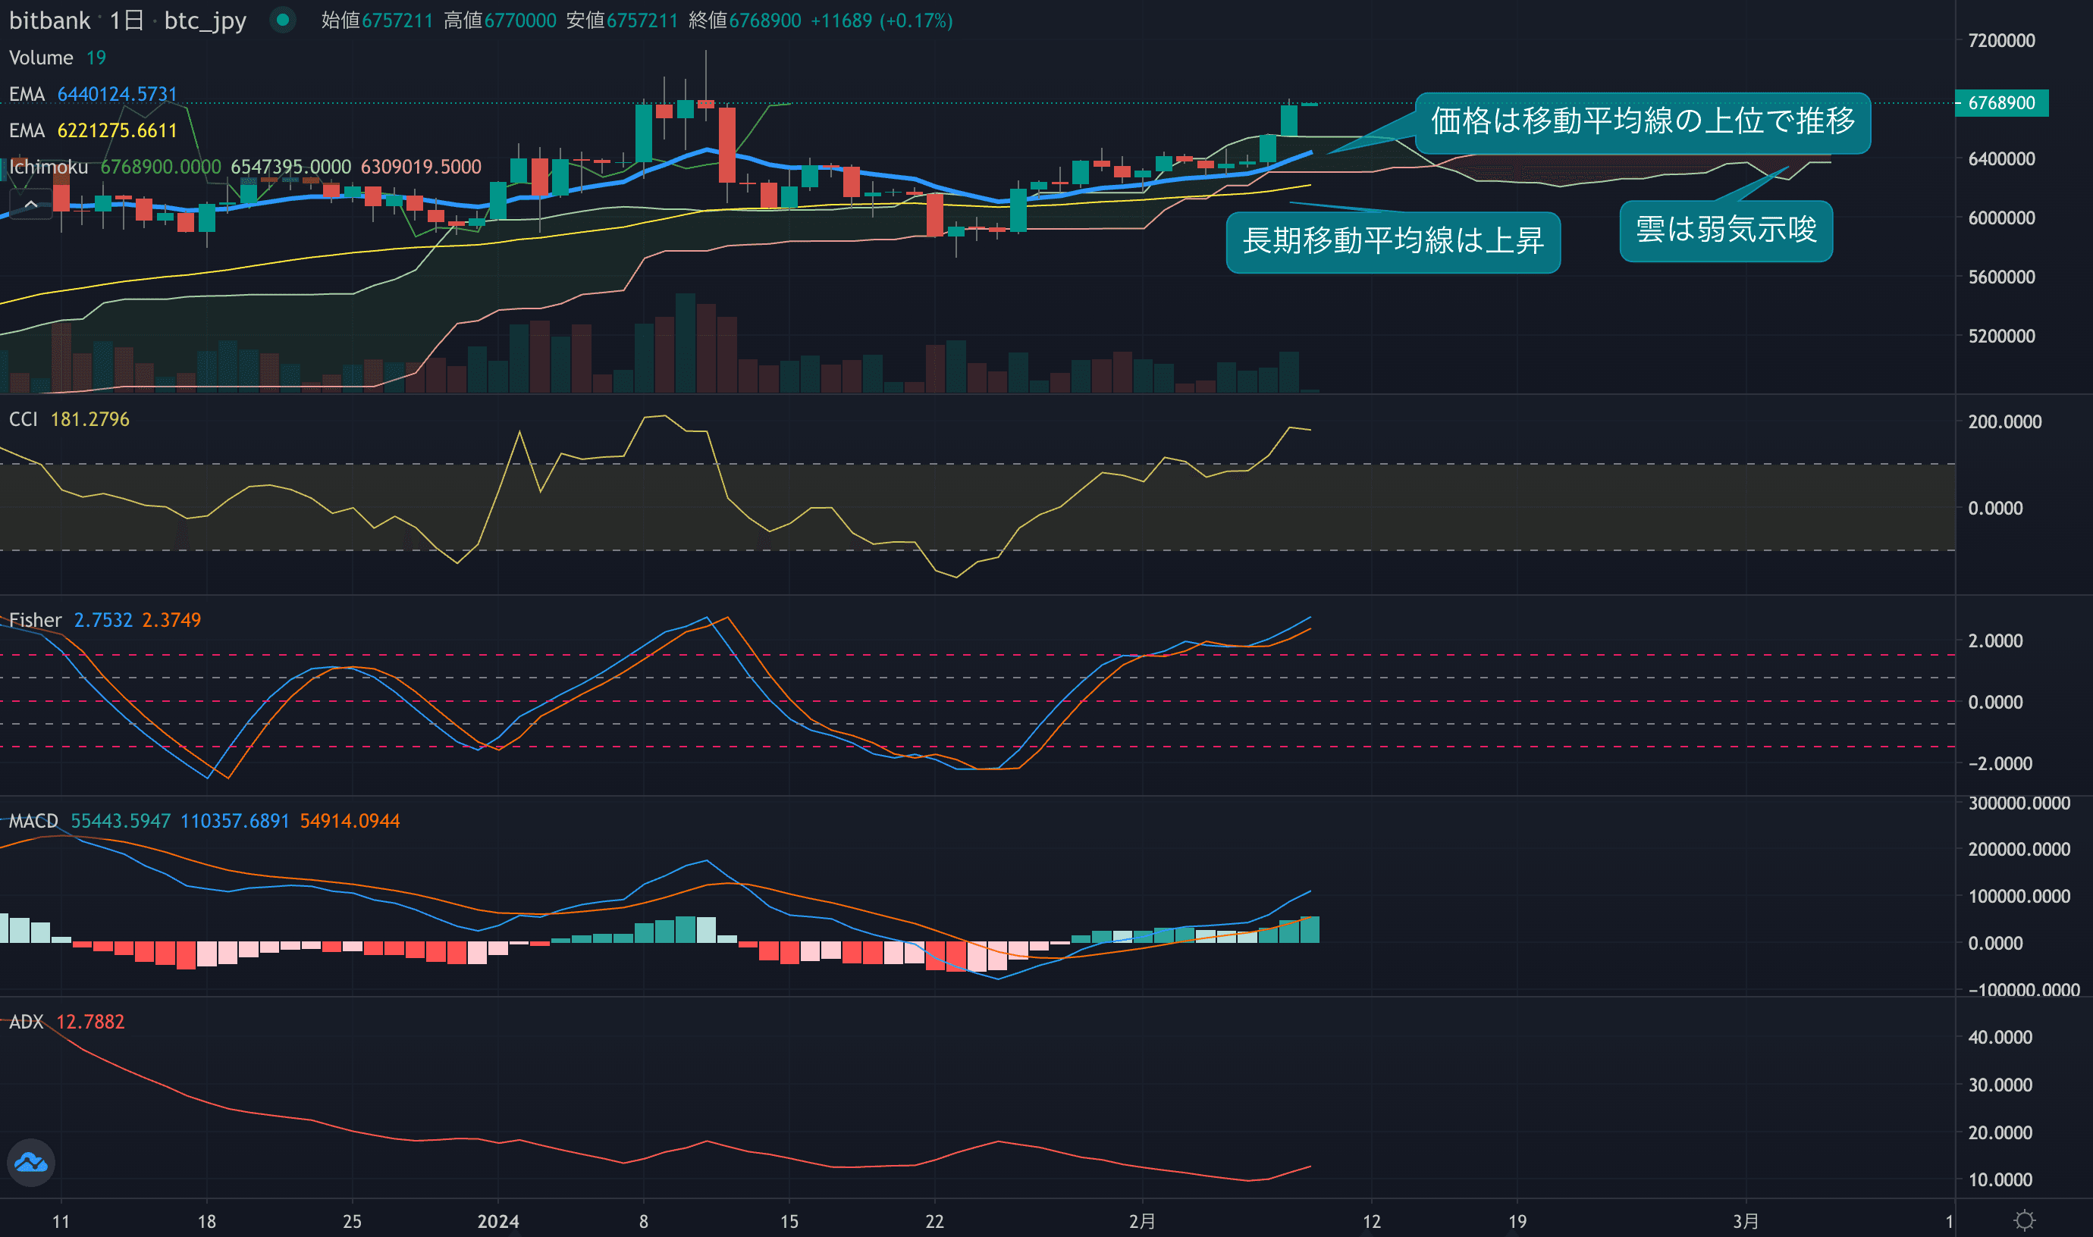The width and height of the screenshot is (2093, 1237).
Task: Select callout '長期移動平均線は上昇'
Action: click(1392, 242)
